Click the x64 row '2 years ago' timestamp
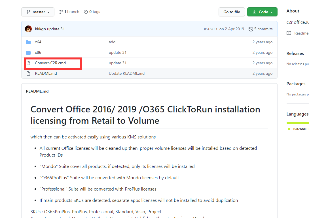 click(x=262, y=42)
